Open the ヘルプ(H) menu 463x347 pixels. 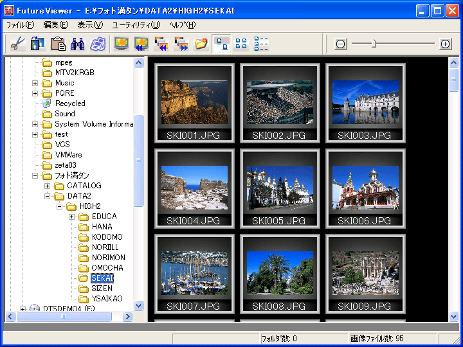182,25
